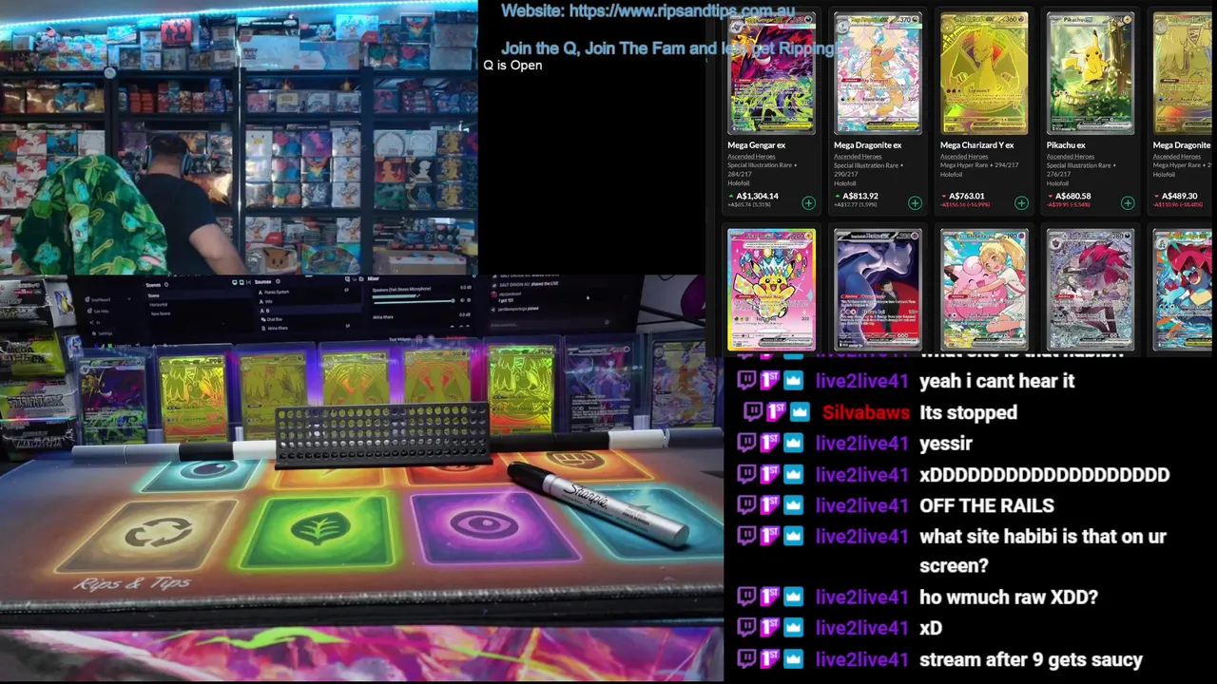Open the ripsandtips.com.au website link

tap(682, 11)
